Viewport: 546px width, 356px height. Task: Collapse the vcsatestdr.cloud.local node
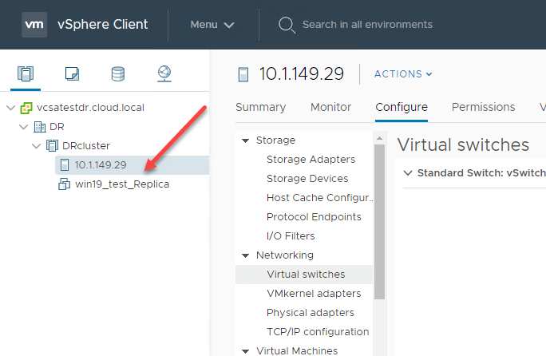pos(11,108)
